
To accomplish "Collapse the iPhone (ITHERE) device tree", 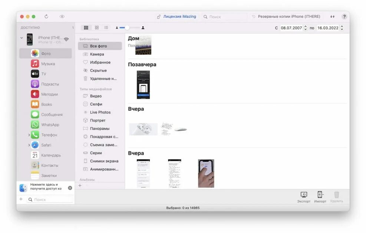I will (22, 38).
